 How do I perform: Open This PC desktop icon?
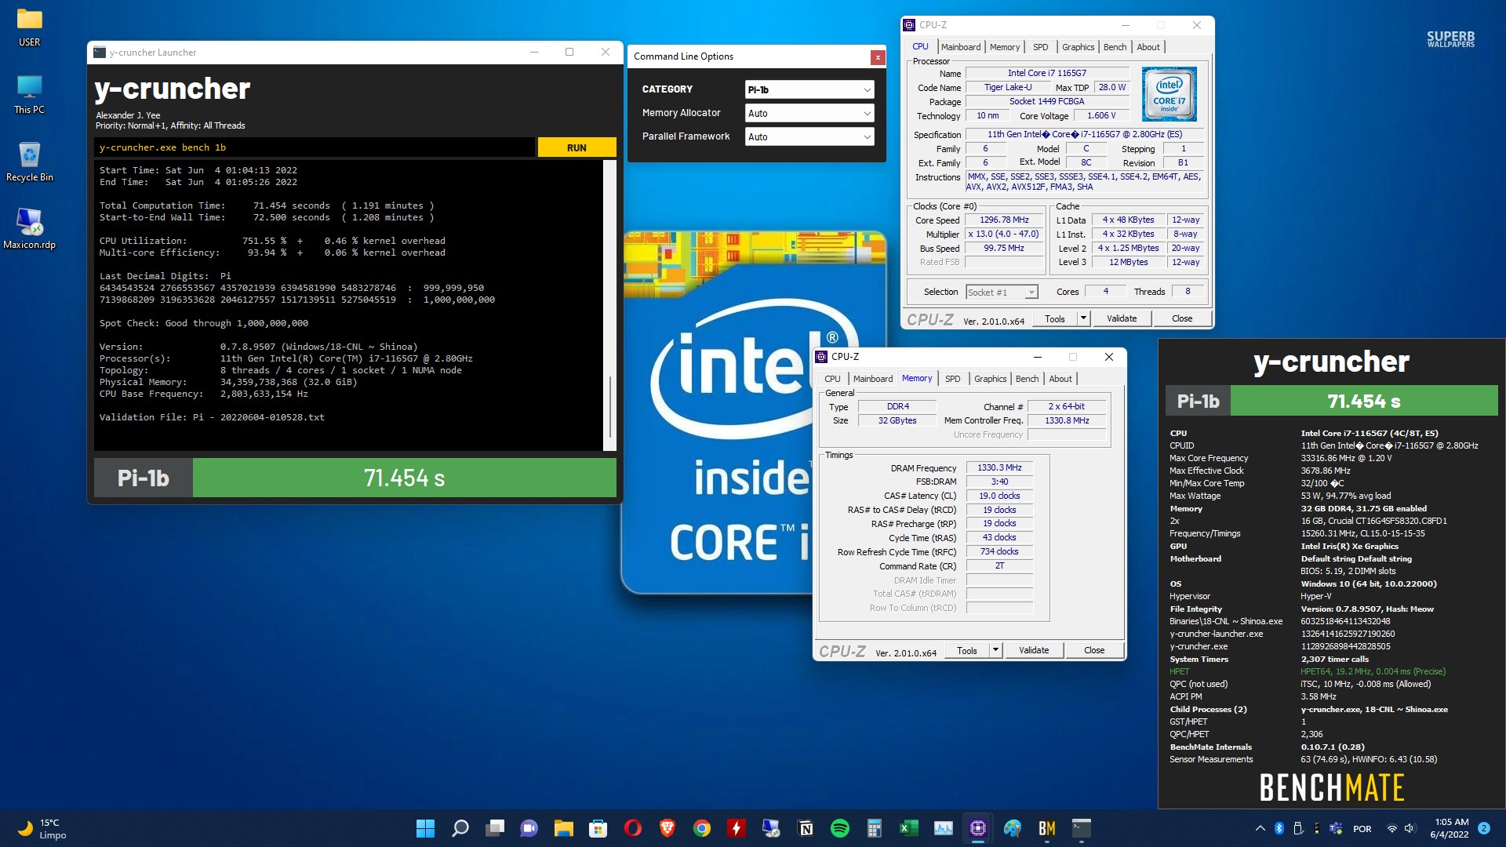pyautogui.click(x=29, y=95)
